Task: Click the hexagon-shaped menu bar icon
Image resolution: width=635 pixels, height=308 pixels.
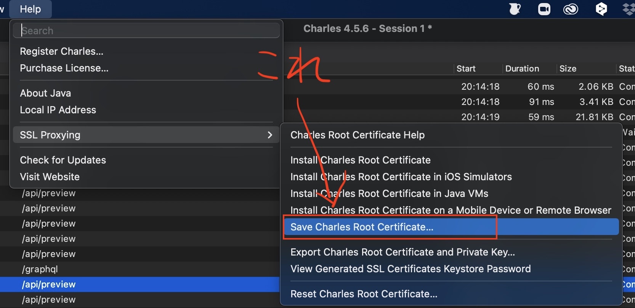Action: [601, 9]
